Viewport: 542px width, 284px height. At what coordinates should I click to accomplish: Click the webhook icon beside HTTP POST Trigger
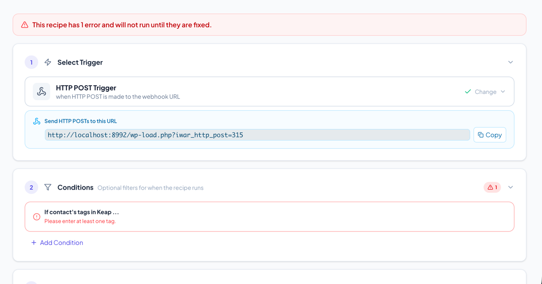point(41,91)
